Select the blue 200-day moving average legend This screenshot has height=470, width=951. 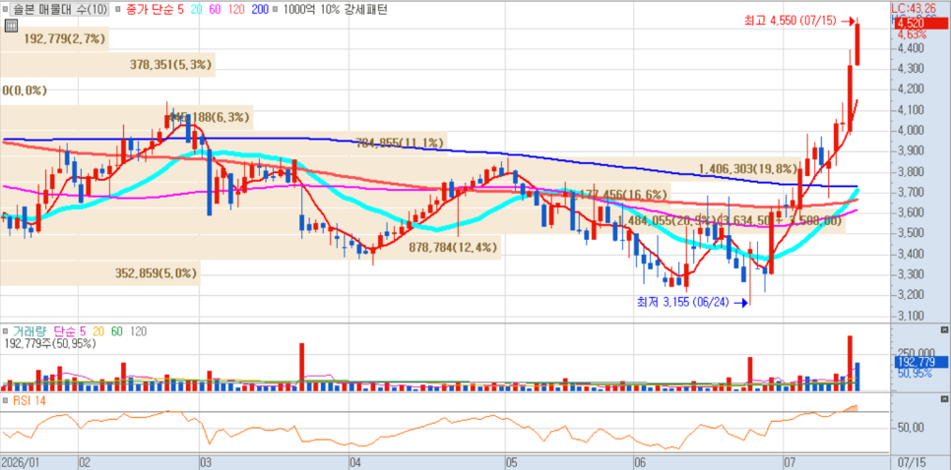[x=260, y=9]
